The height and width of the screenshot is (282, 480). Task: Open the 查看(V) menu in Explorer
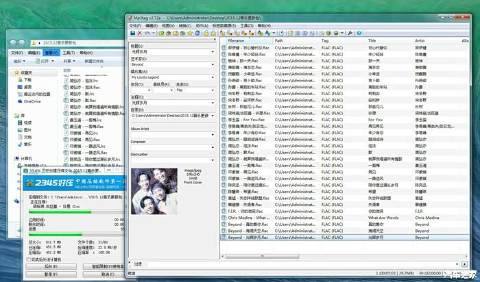[x=51, y=52]
